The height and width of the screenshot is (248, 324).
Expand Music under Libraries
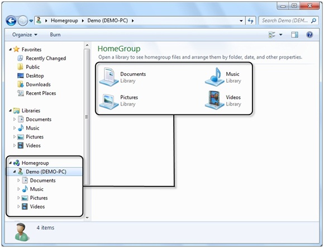point(15,128)
